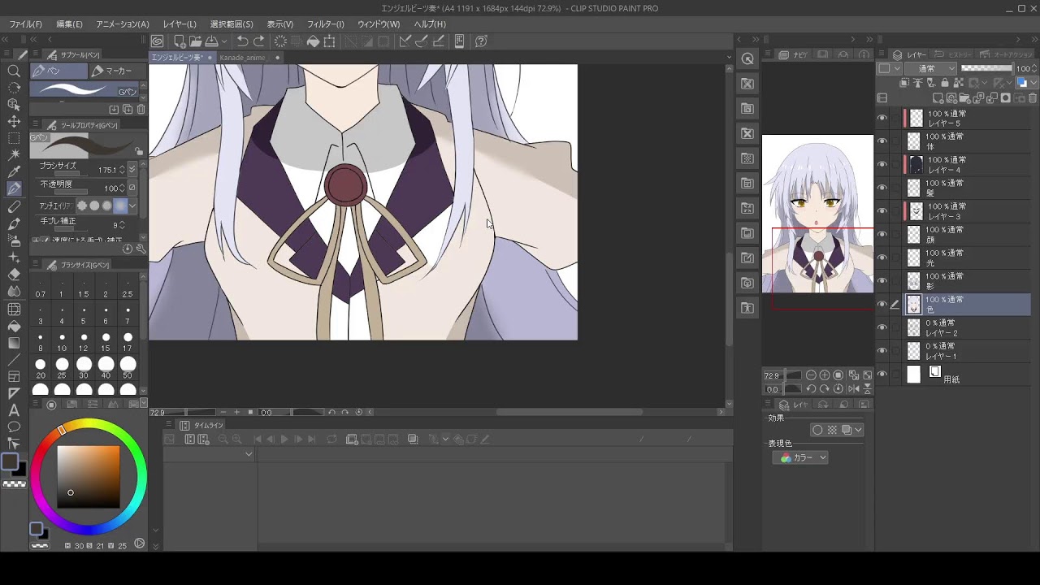
Task: Click the help question mark icon in the command bar
Action: pos(481,41)
